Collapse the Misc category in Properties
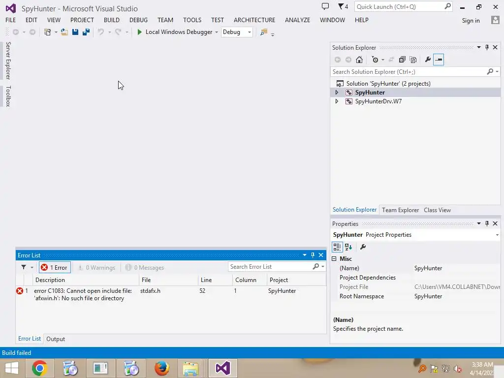The height and width of the screenshot is (378, 504). (334, 259)
